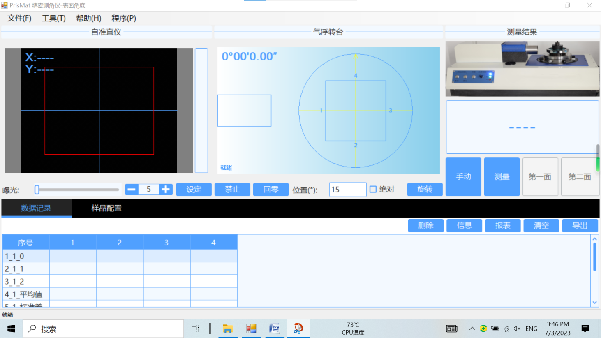Click the plus exposure increment button
The height and width of the screenshot is (338, 601).
tap(166, 189)
